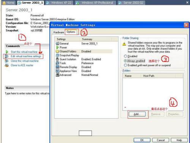Click the Cancel button
The image size is (190, 143).
161,140
